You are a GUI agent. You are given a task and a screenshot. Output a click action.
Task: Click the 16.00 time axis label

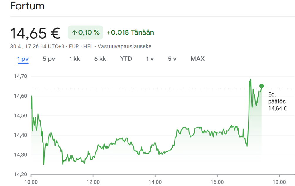point(217,182)
